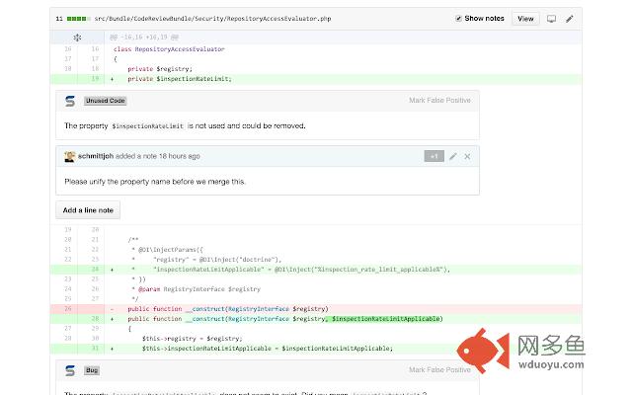Click message 'The property $inspectionRateLimit is not used'

point(185,126)
